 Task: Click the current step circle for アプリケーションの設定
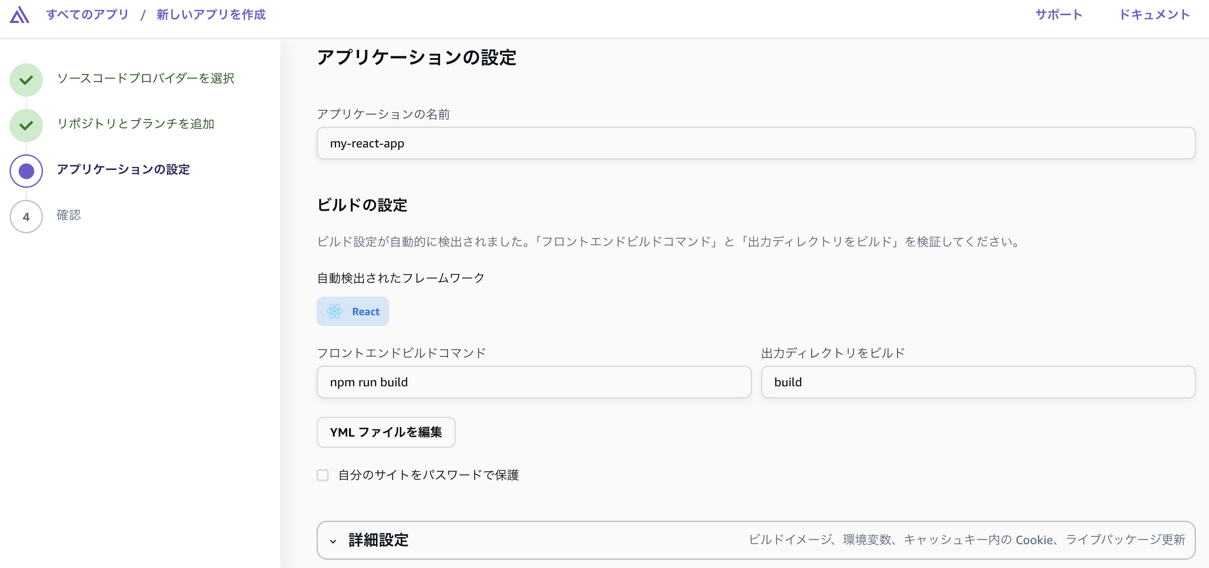click(26, 171)
